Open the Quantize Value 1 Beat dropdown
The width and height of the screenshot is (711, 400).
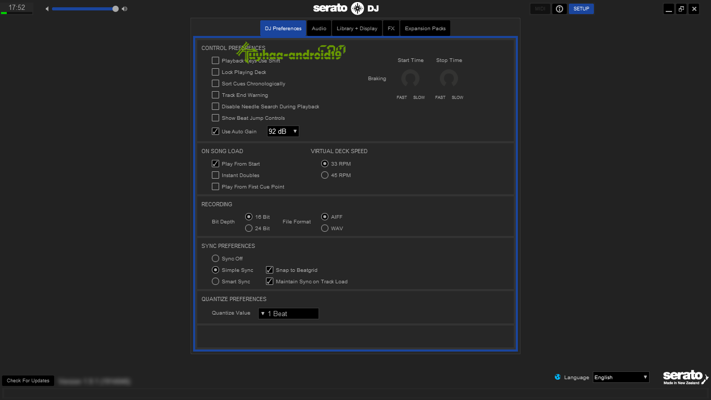point(288,313)
